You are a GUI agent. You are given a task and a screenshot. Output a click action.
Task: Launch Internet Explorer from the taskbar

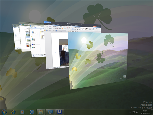tap(13, 112)
